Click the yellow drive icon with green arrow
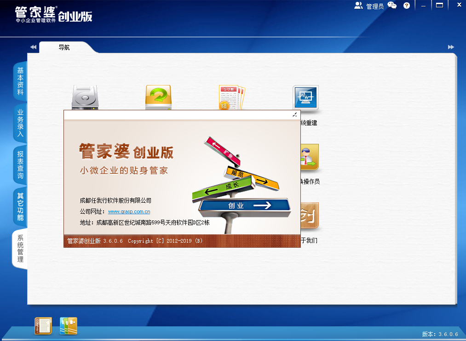 (158, 97)
